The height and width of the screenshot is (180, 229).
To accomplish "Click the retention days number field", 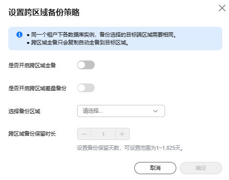I will pos(103,134).
